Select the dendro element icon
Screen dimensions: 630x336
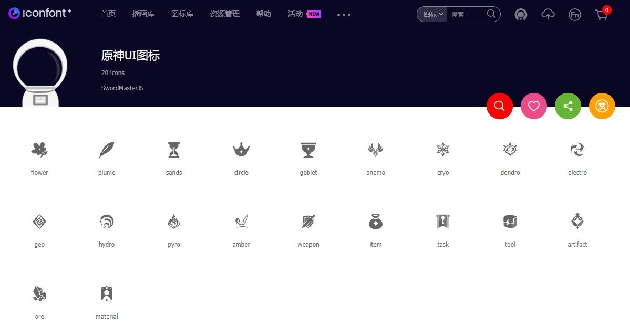tap(510, 150)
